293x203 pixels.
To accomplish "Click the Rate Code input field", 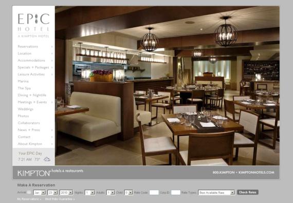I will pyautogui.click(x=154, y=192).
